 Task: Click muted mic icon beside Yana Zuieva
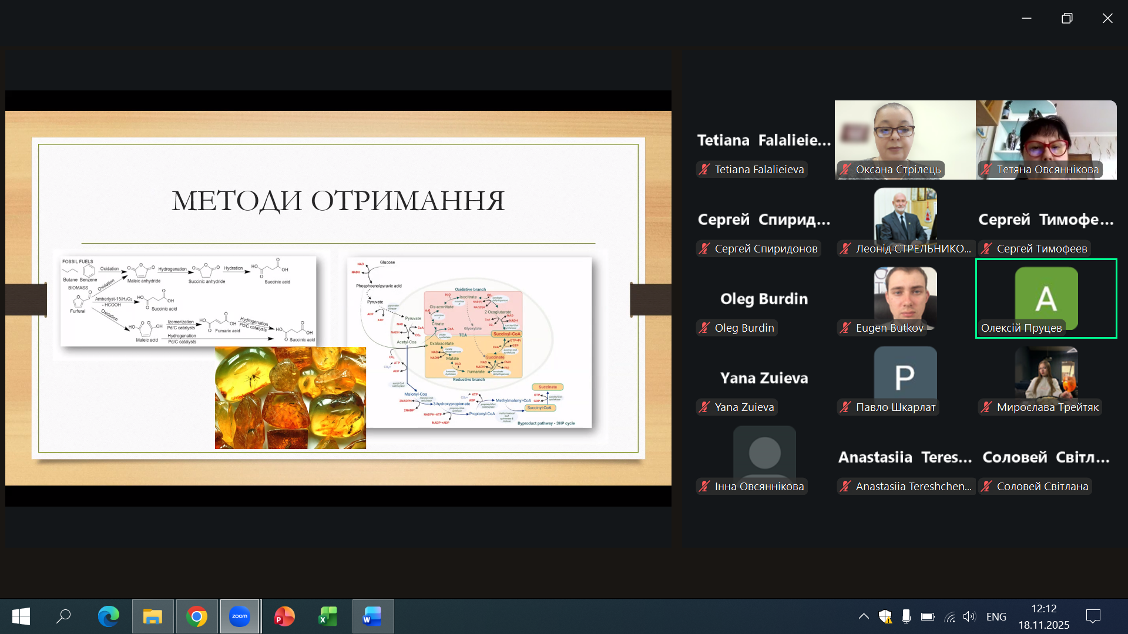pos(704,407)
